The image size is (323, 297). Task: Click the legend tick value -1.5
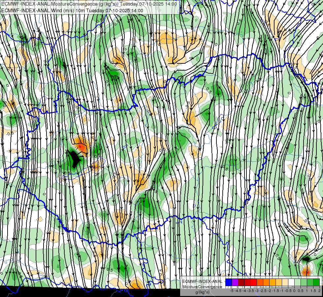click(x=275, y=291)
